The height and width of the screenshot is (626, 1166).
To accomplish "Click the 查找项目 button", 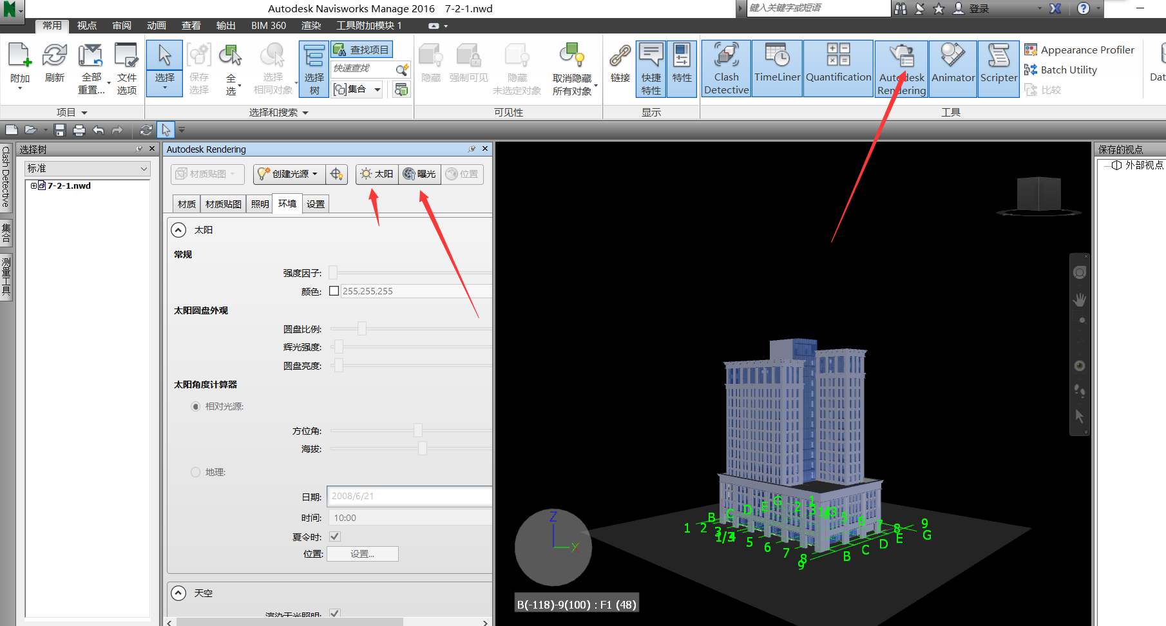I will (362, 50).
